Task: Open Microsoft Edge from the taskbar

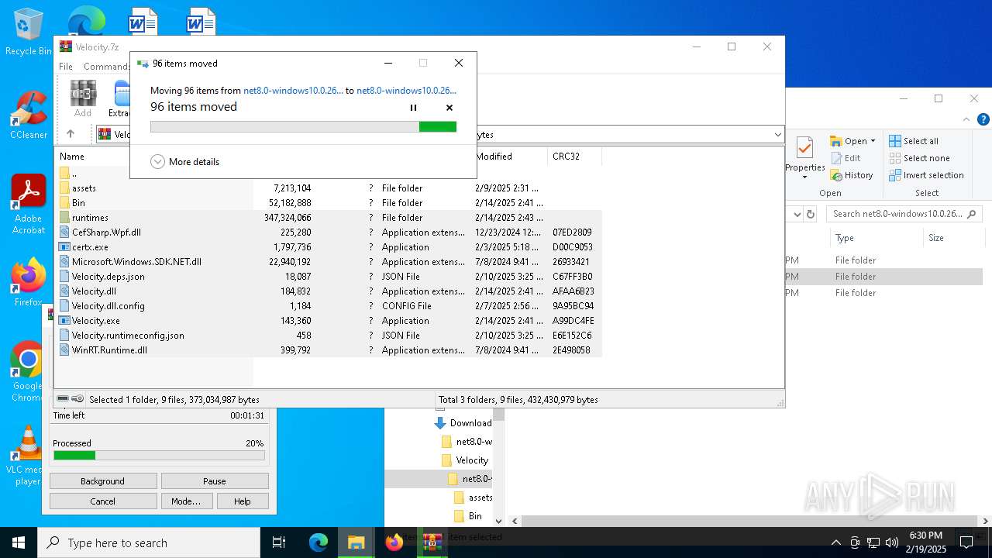Action: [319, 542]
